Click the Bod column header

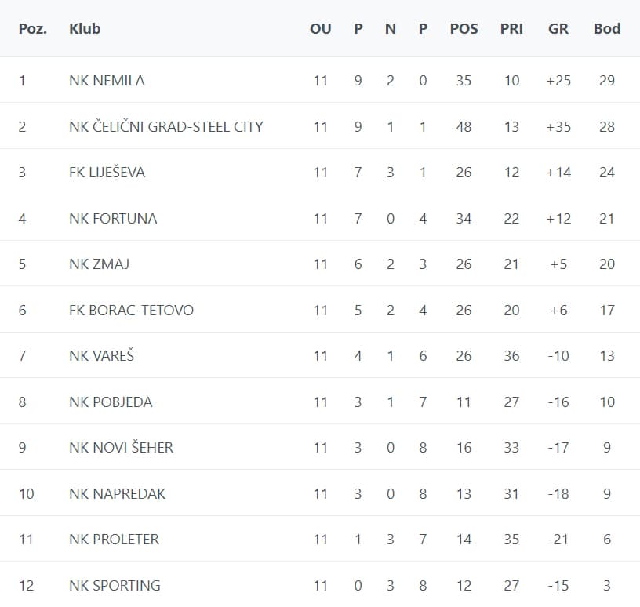pos(606,29)
